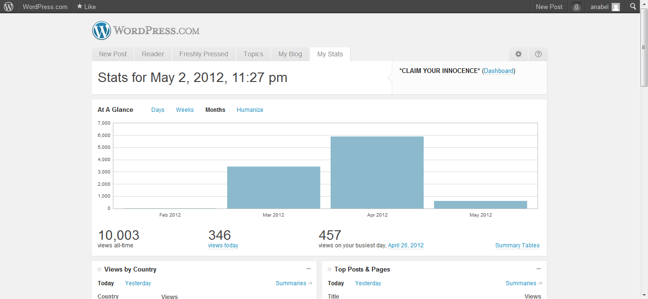This screenshot has width=648, height=299.
Task: Open the search magnifier icon
Action: (x=633, y=7)
